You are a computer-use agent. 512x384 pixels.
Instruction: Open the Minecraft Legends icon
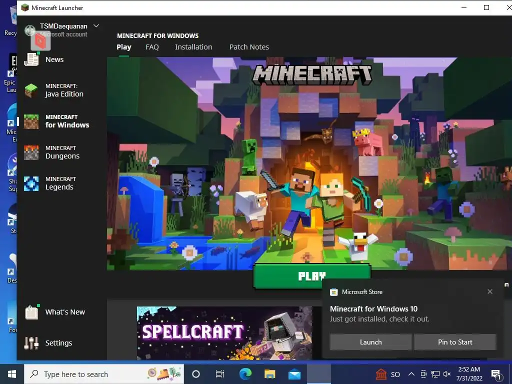coord(31,183)
